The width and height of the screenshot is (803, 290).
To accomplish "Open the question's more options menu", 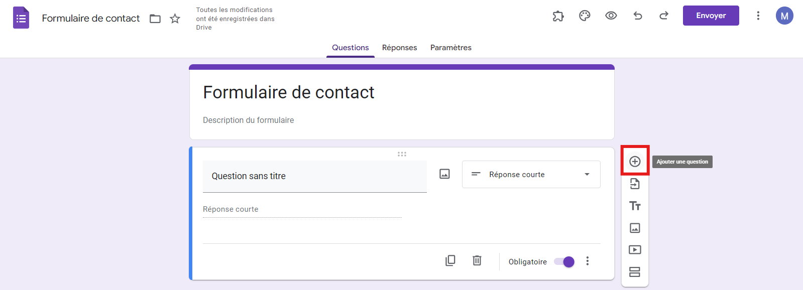I will (588, 261).
